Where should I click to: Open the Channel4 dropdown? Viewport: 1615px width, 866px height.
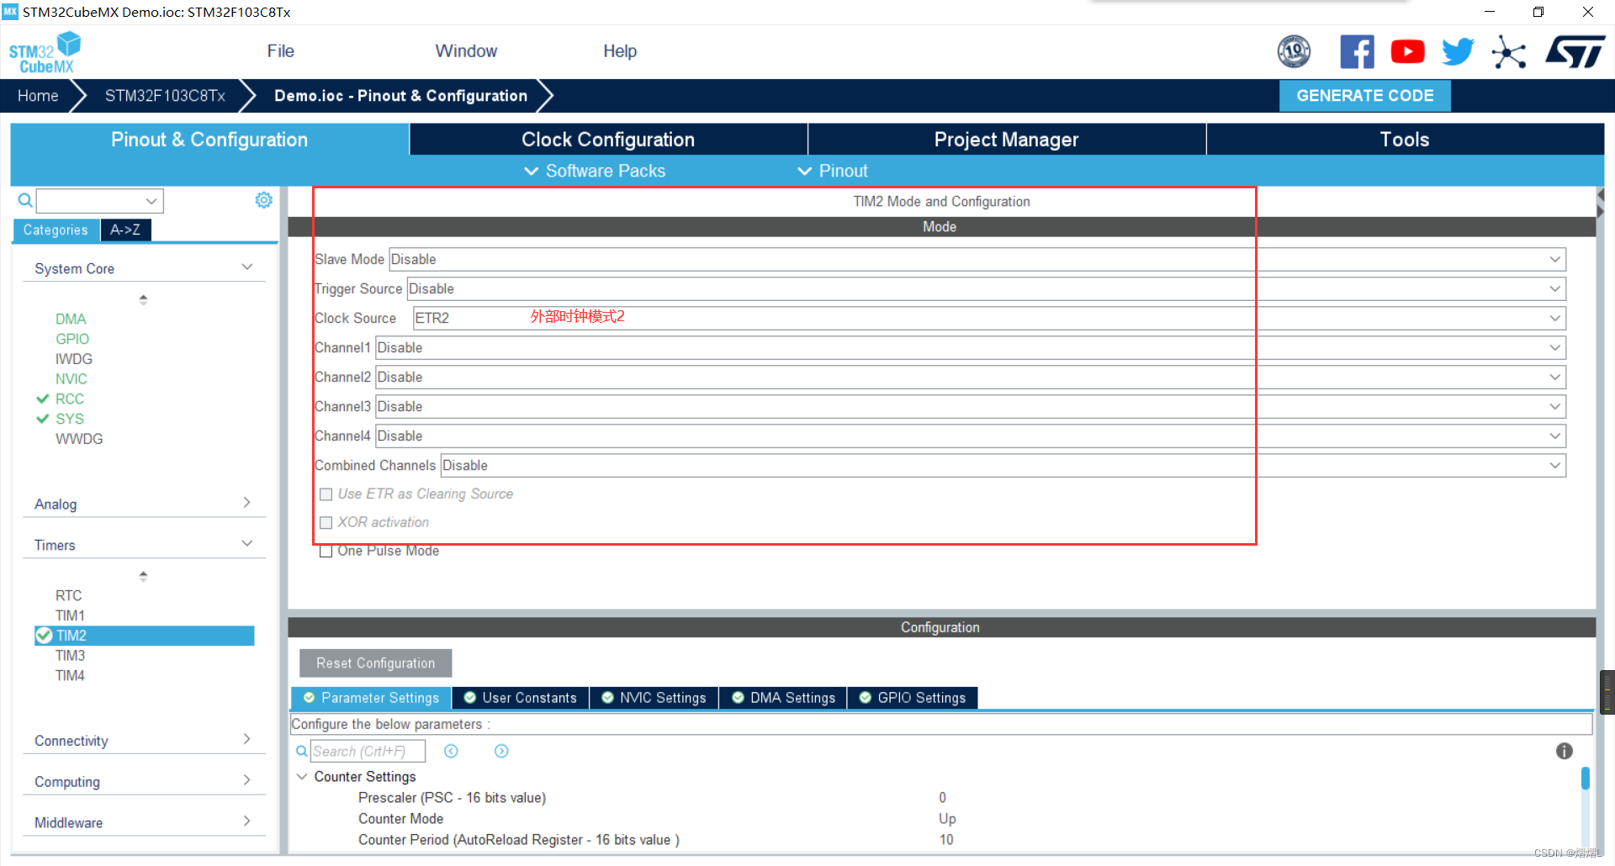click(971, 436)
